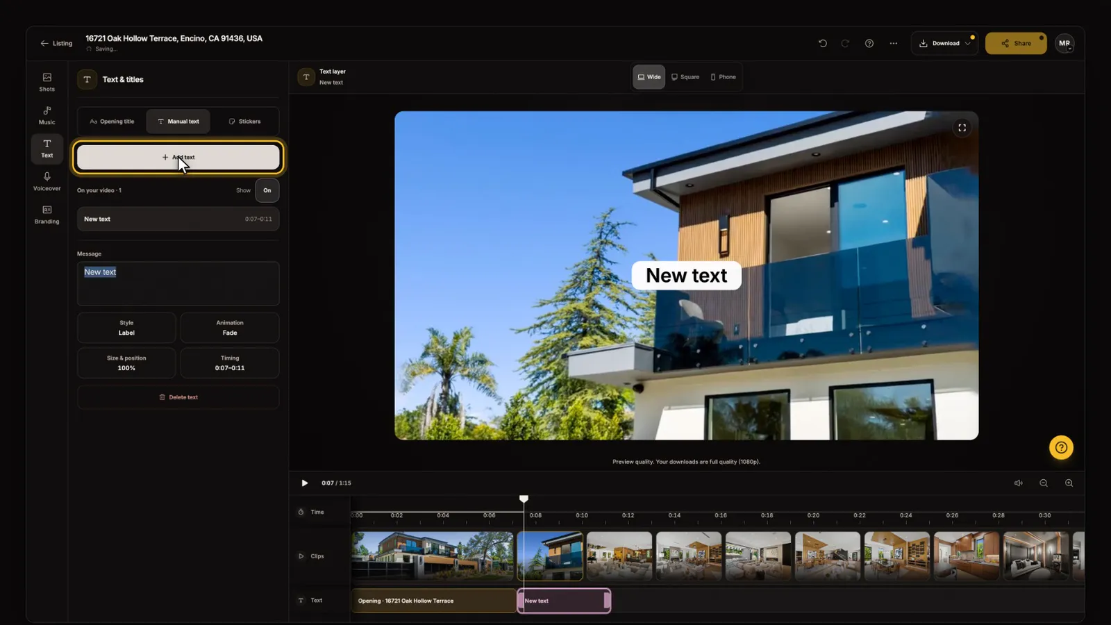Open the Music panel in sidebar
This screenshot has width=1111, height=625.
click(47, 115)
